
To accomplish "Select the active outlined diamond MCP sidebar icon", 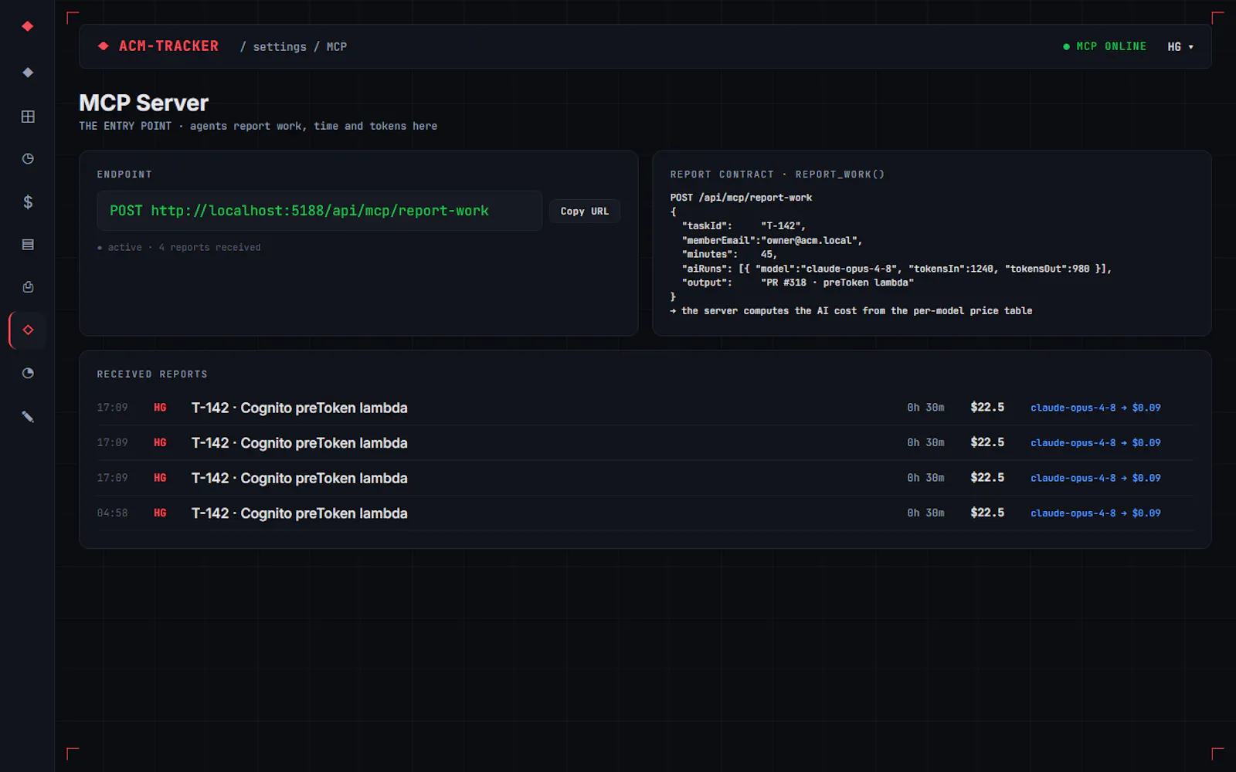I will [28, 330].
